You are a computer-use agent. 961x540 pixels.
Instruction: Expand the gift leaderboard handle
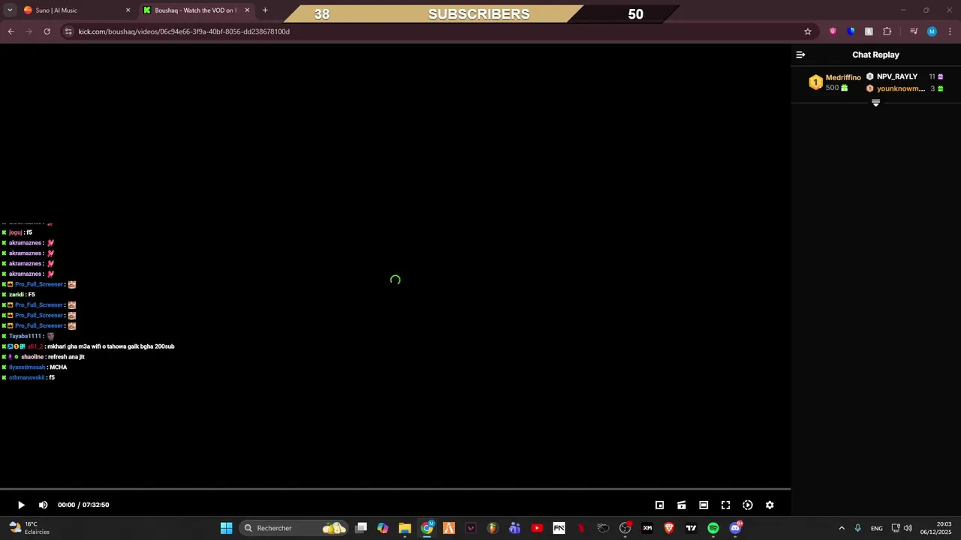(875, 103)
